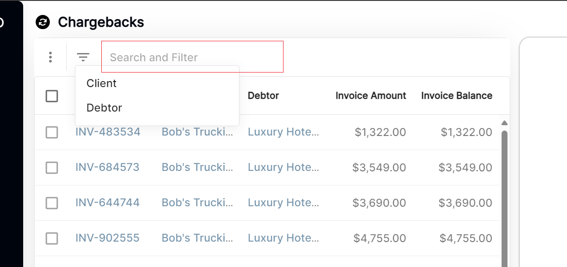Open invoice INV-902555
This screenshot has width=567, height=267.
[x=108, y=238]
